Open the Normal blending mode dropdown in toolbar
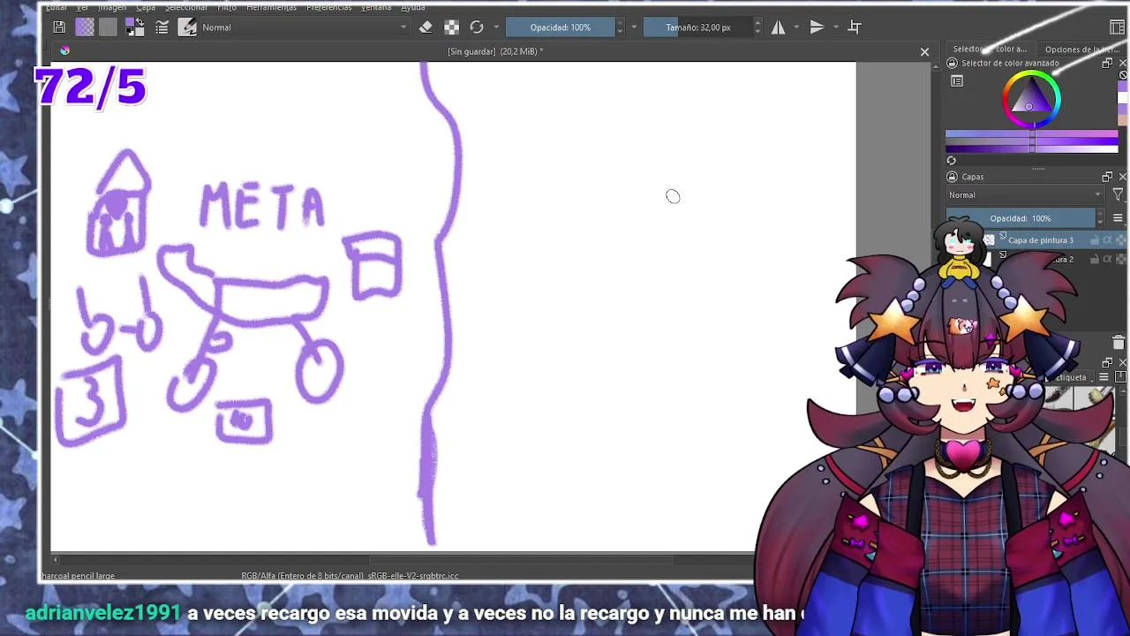The height and width of the screenshot is (636, 1130). 305,27
